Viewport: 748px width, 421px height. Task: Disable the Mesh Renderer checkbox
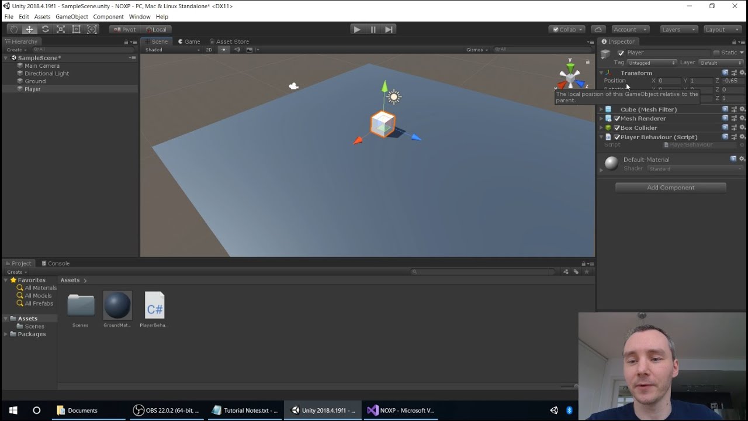(x=617, y=119)
